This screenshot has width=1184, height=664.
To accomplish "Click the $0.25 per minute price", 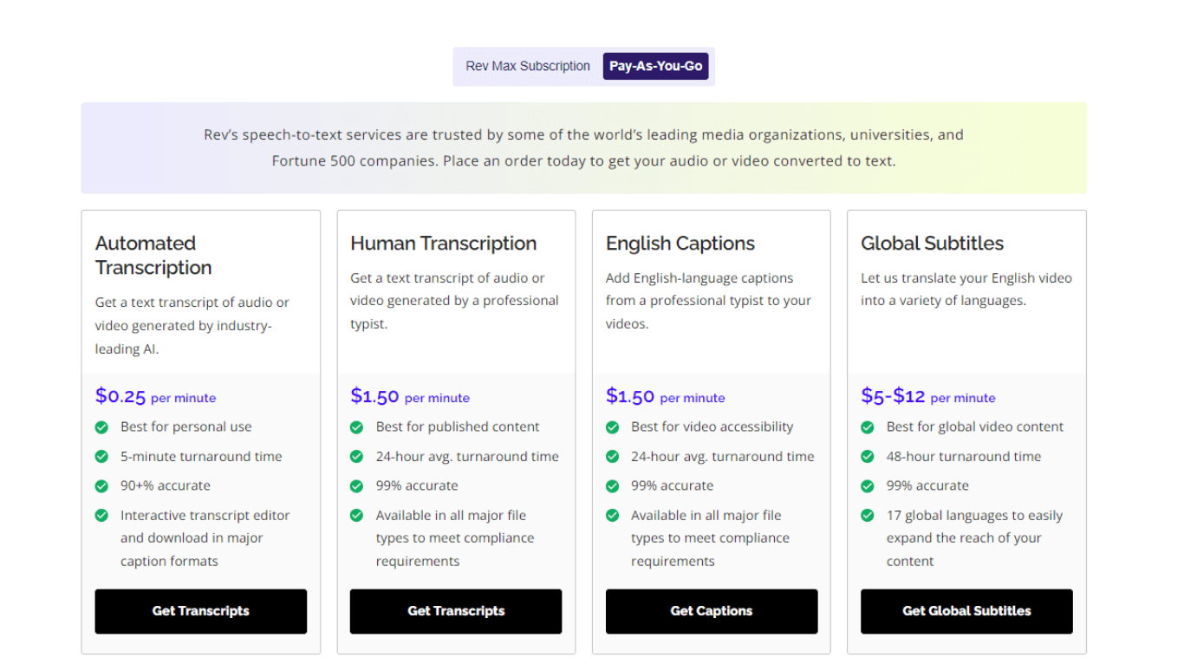I will click(x=155, y=397).
